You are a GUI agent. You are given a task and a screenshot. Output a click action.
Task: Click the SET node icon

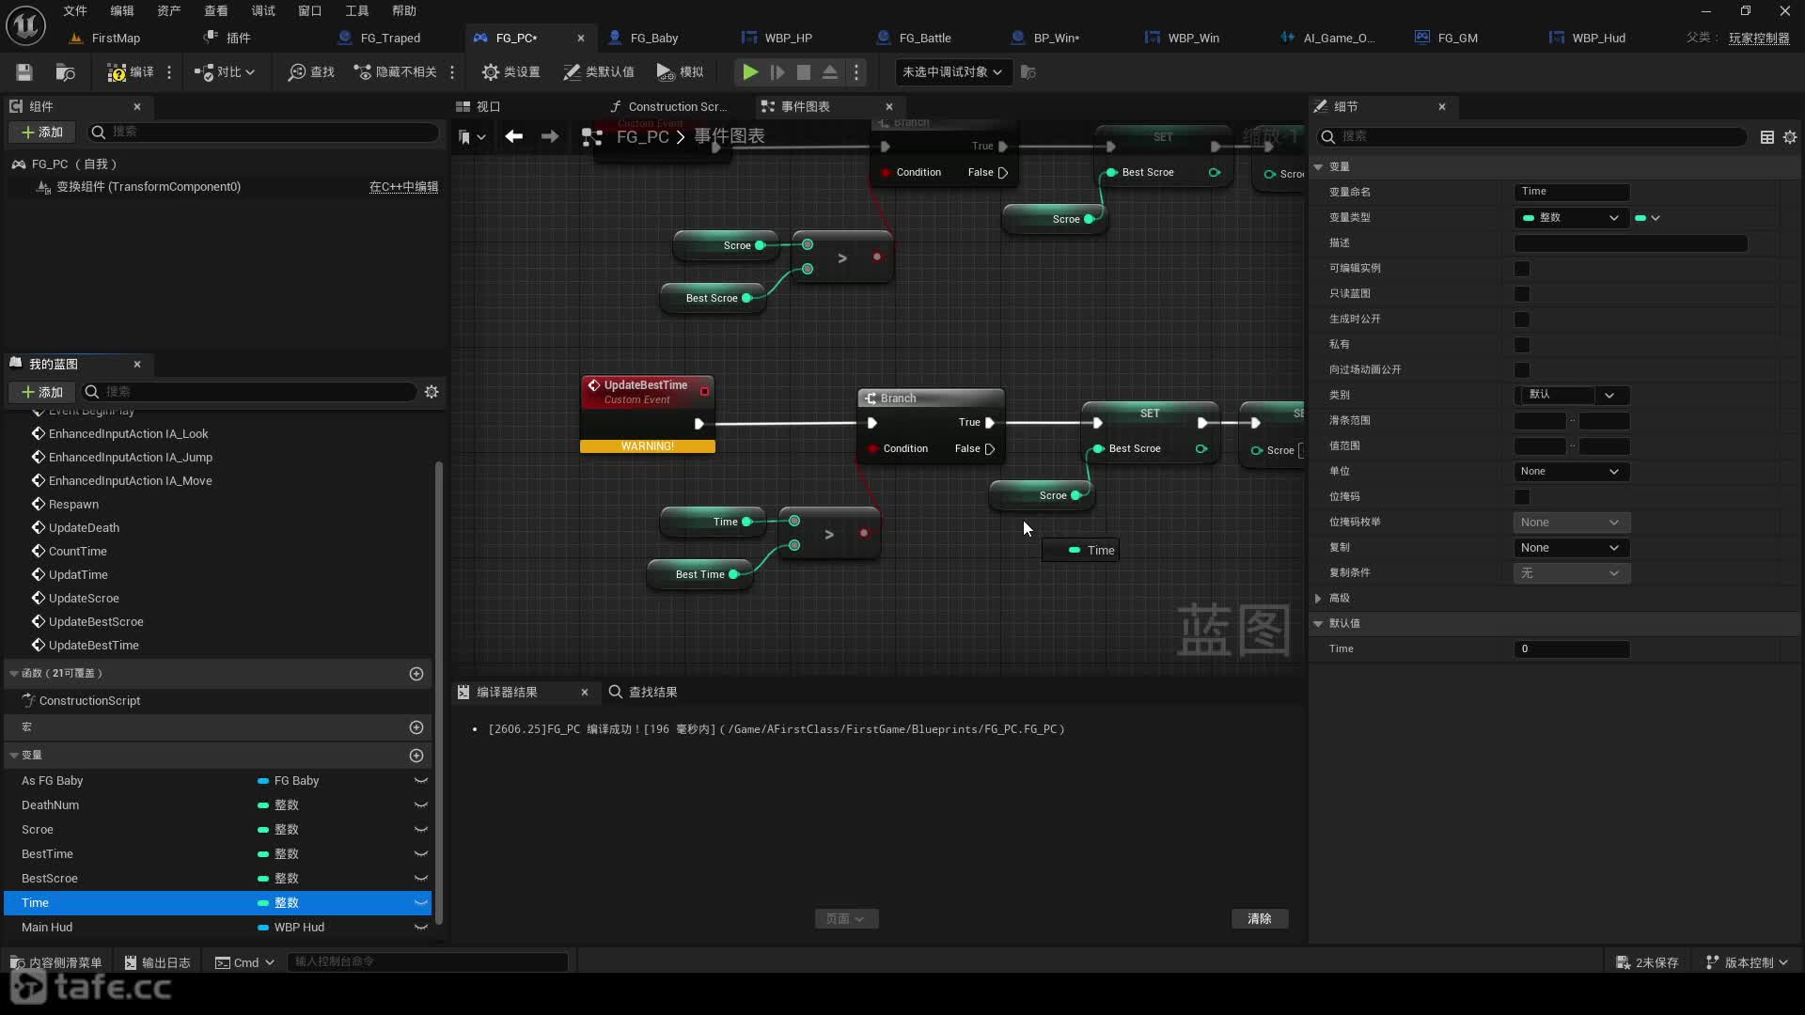(x=1149, y=413)
